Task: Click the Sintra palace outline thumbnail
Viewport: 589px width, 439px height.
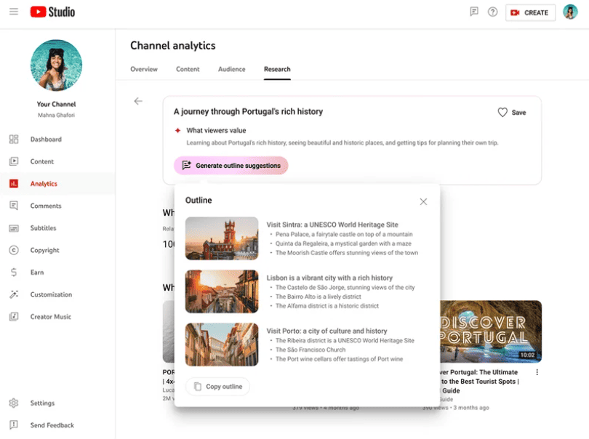Action: 222,238
